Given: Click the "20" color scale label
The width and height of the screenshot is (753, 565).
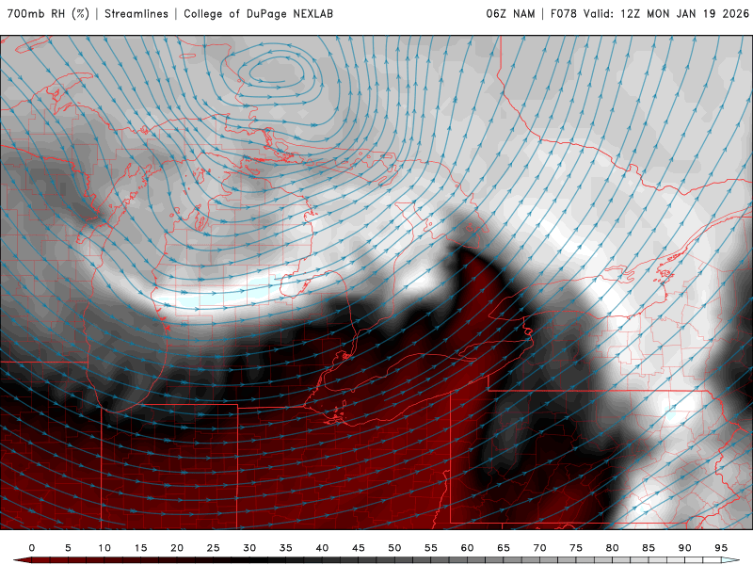Looking at the screenshot, I should pyautogui.click(x=177, y=548).
